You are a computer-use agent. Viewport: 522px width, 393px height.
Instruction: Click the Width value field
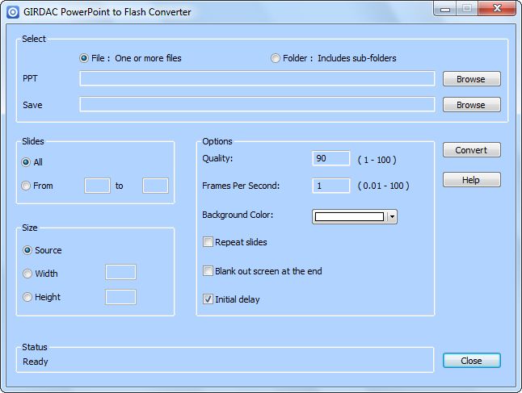(120, 272)
